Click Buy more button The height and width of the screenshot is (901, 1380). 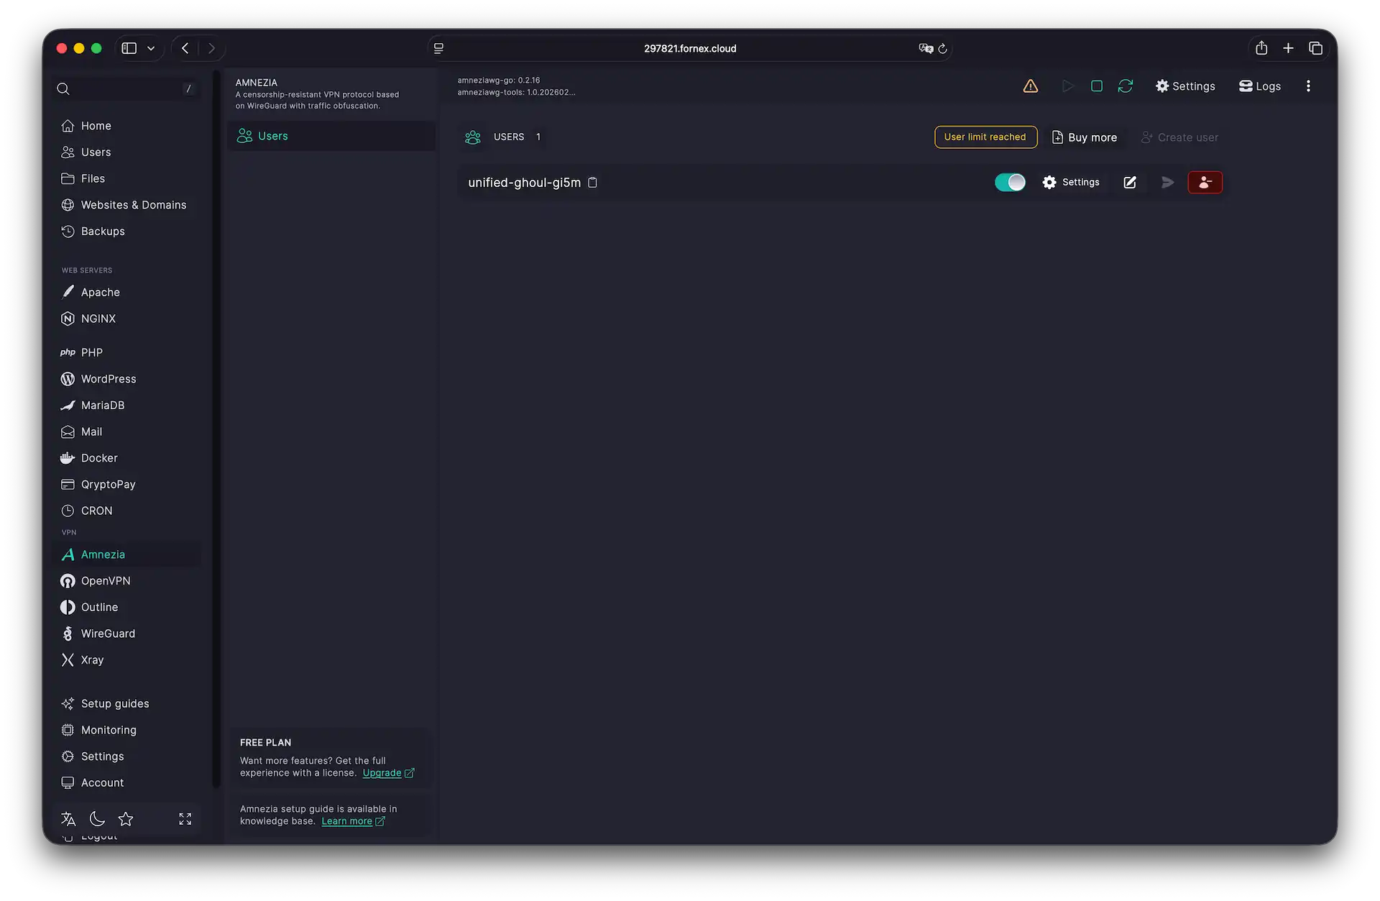1085,137
